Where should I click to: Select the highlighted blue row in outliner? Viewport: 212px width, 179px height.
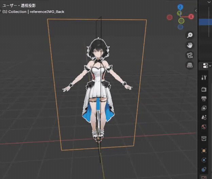coord(205,22)
